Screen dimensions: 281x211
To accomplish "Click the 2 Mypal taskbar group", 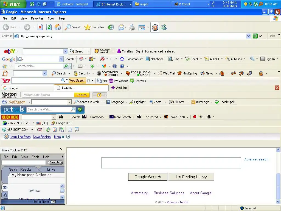I will coord(191,4).
